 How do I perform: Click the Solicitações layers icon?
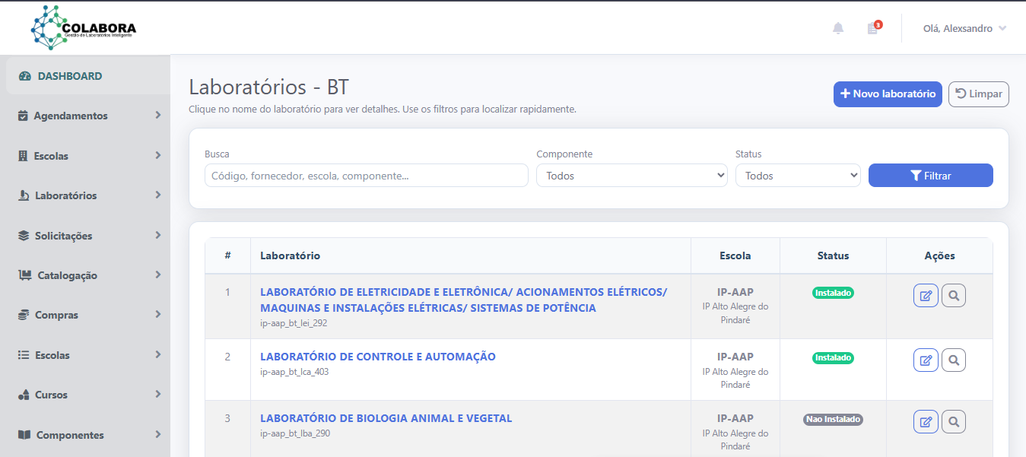(24, 236)
